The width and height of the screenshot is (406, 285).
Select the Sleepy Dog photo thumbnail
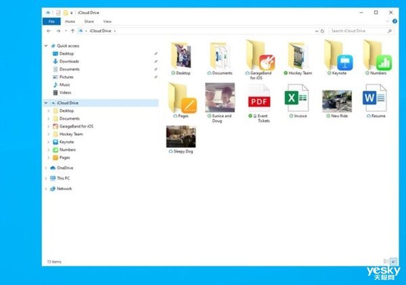click(x=181, y=136)
